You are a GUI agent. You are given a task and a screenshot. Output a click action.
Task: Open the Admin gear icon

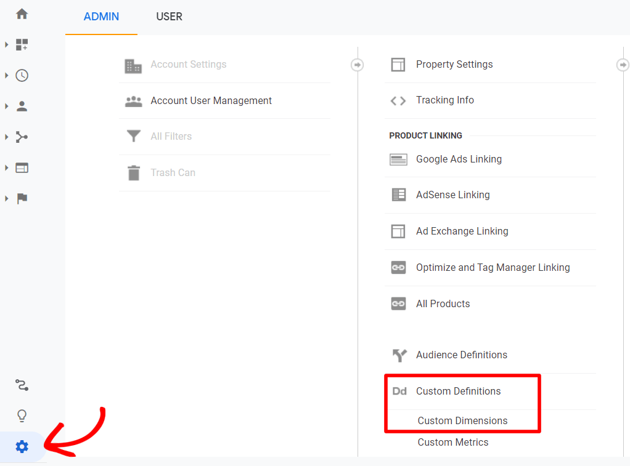coord(22,446)
